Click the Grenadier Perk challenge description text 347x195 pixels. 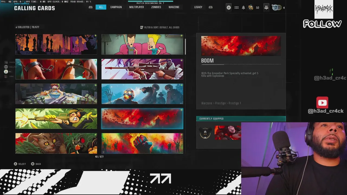(230, 74)
